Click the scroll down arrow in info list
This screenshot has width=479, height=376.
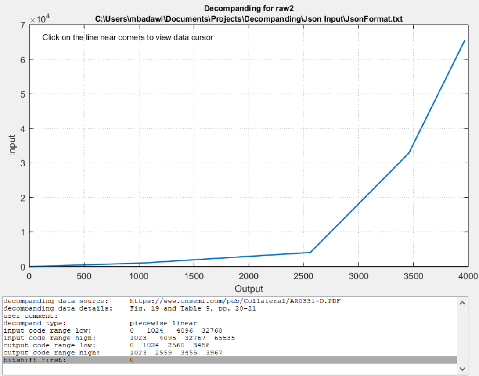tap(462, 369)
